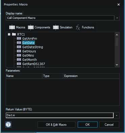Click the OK & Edit Macro button
The height and width of the screenshot is (133, 125).
click(x=56, y=125)
